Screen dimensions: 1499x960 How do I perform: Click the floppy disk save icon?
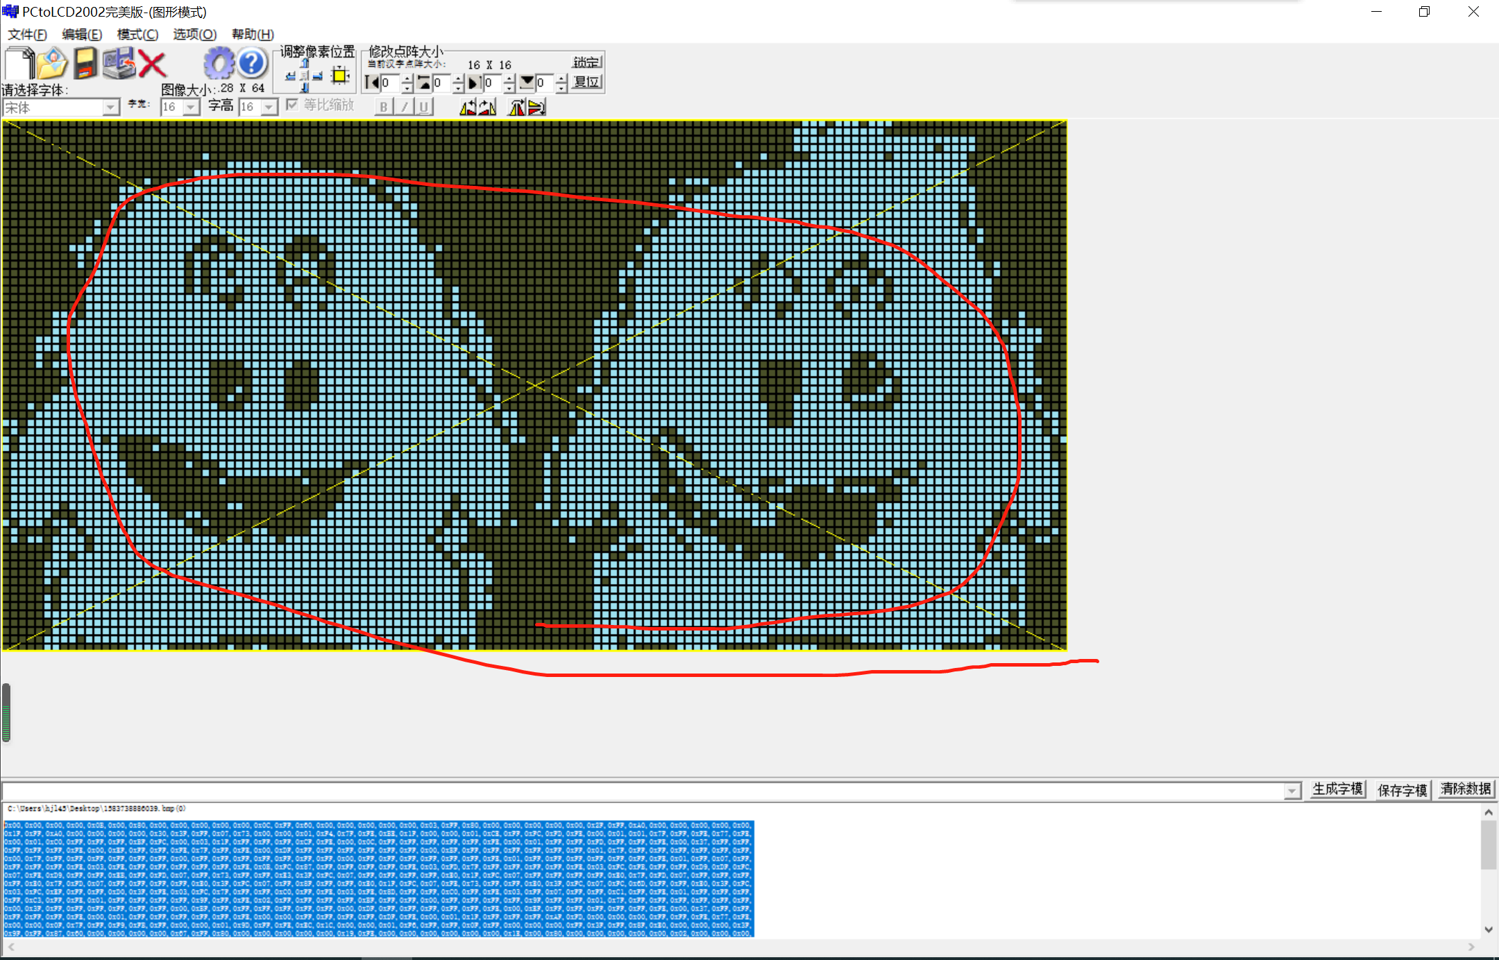[x=85, y=64]
